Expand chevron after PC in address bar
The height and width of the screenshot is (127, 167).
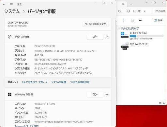[x=144, y=11]
